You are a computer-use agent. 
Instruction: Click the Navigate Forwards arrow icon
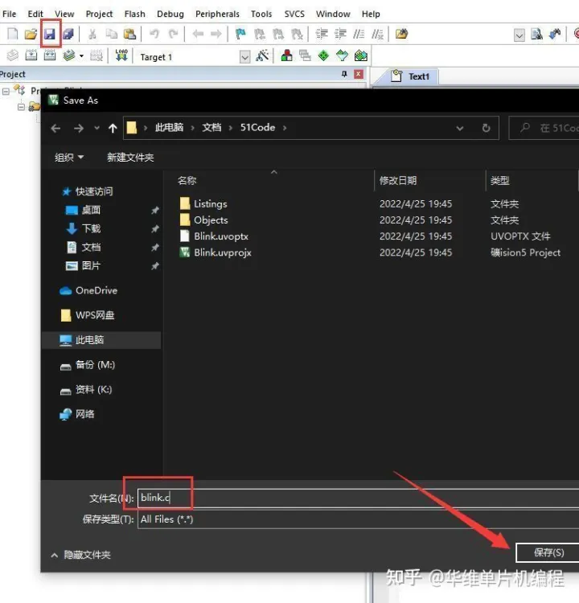pyautogui.click(x=216, y=34)
